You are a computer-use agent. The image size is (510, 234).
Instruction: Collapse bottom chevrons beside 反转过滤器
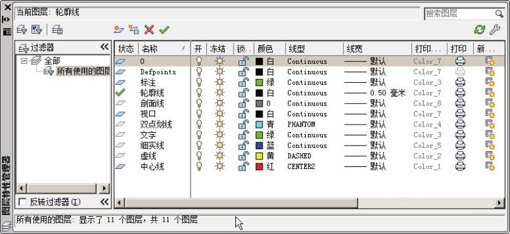tap(104, 202)
